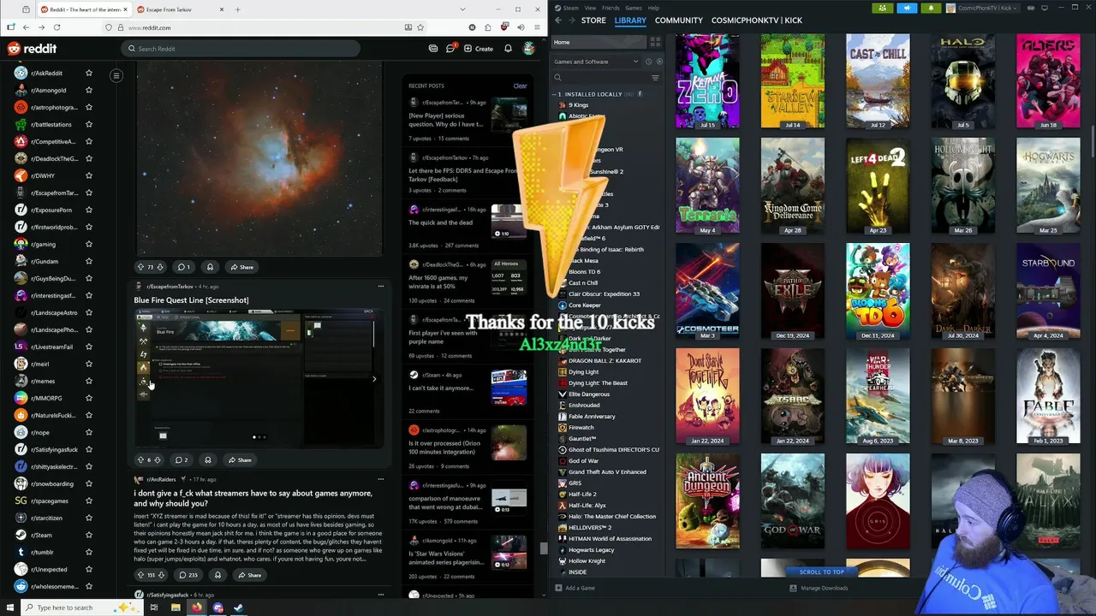
Task: Open File Explorer from Windows taskbar
Action: point(176,607)
